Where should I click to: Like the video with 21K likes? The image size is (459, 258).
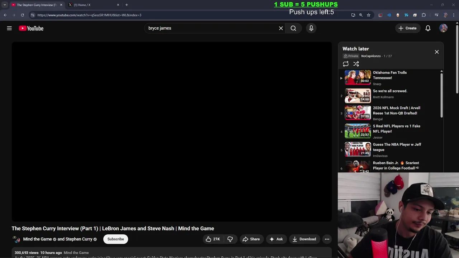[x=213, y=239]
